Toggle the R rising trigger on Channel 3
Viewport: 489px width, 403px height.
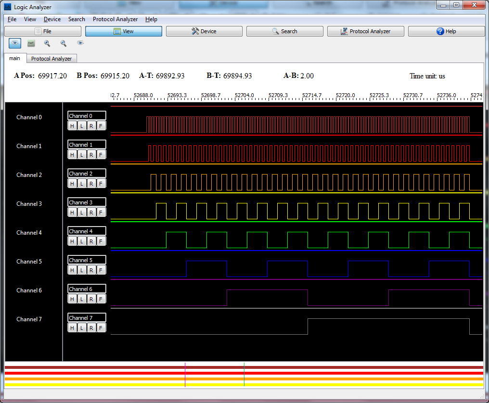coord(91,213)
